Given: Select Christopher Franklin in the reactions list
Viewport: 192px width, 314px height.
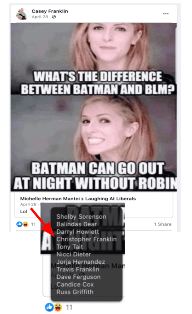Looking at the screenshot, I should [86, 239].
